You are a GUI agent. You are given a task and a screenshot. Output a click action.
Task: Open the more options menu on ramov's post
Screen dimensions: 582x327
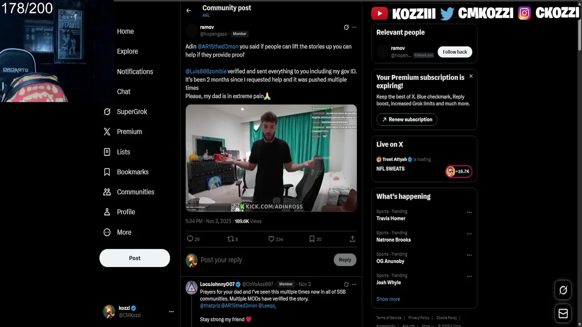coord(354,27)
